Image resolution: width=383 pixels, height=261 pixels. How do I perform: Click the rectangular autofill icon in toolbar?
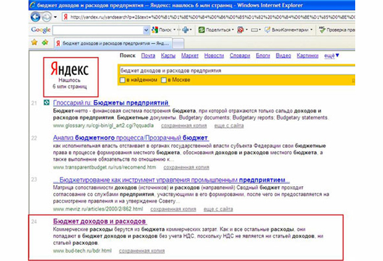[x=255, y=30]
